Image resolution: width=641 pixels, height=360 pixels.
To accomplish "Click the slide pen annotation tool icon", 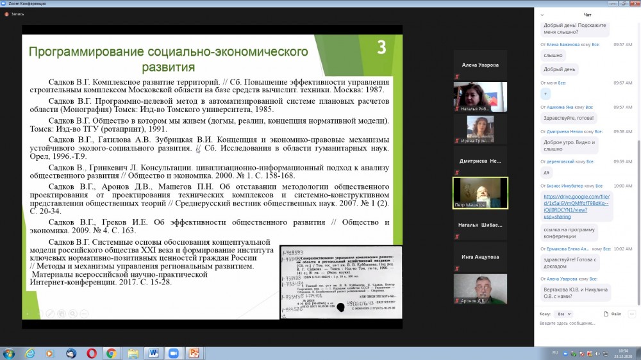I will (49, 313).
